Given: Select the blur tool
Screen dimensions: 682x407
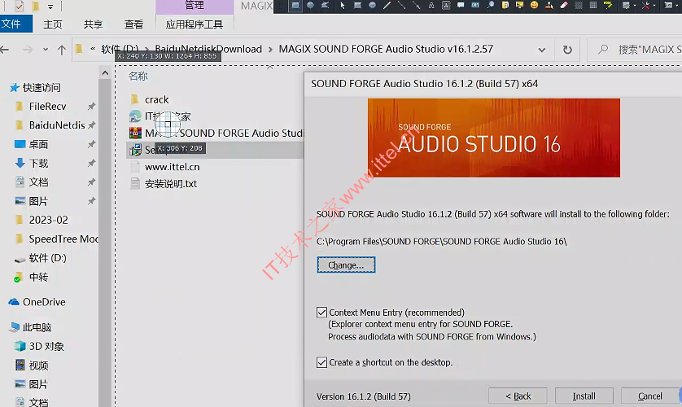Looking at the screenshot, I should [579, 5].
